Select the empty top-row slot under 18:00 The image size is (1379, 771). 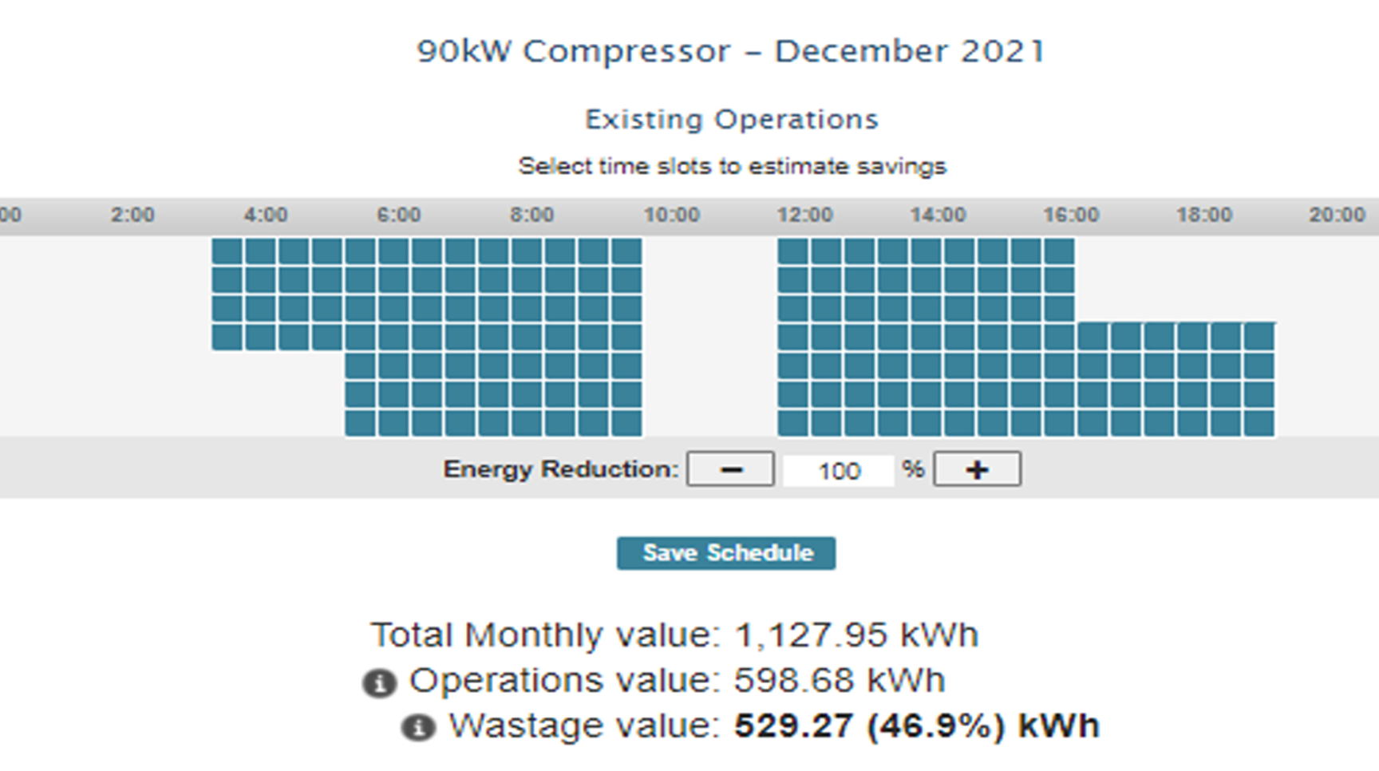tap(1192, 251)
